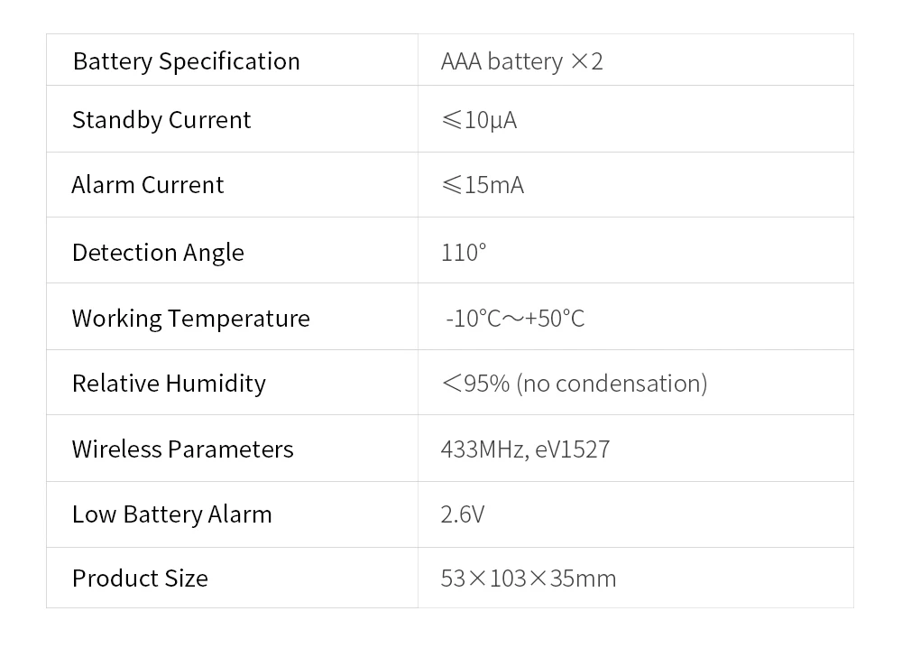Click the Working Temperature label
Viewport: 902px width, 648px height.
(x=190, y=319)
